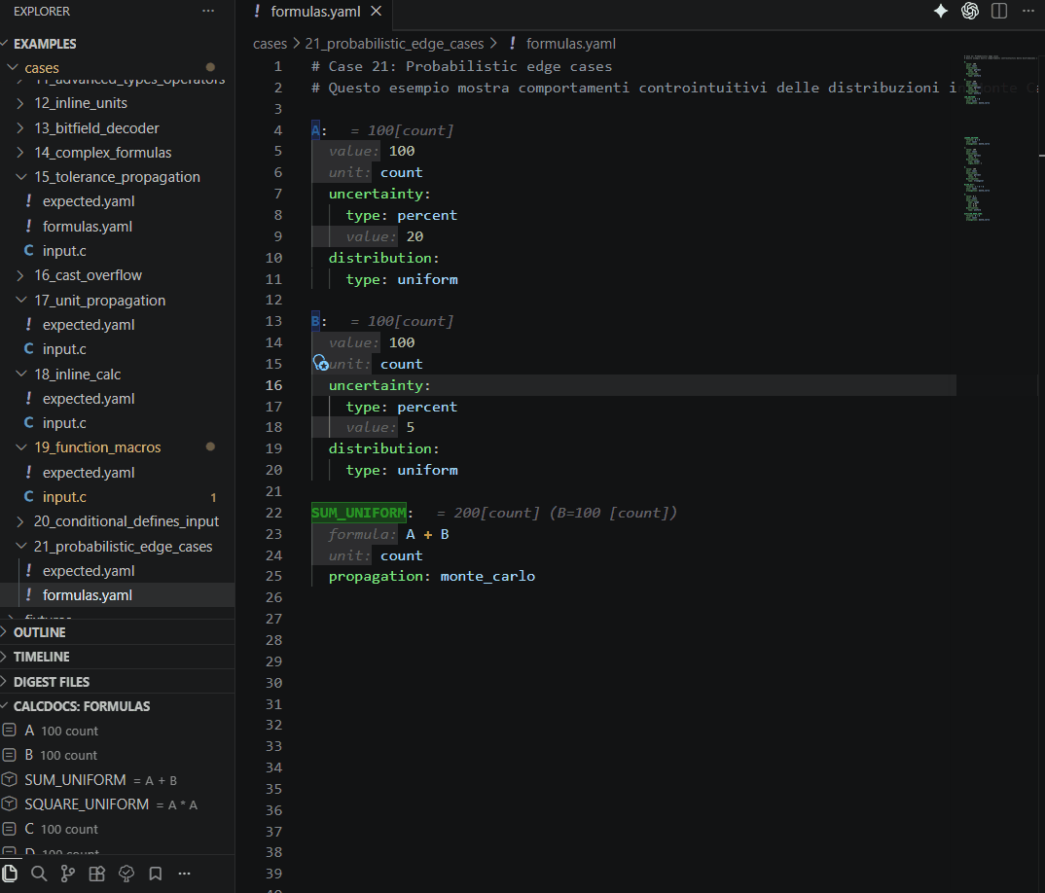
Task: Close the formulas.yaml tab
Action: click(376, 12)
